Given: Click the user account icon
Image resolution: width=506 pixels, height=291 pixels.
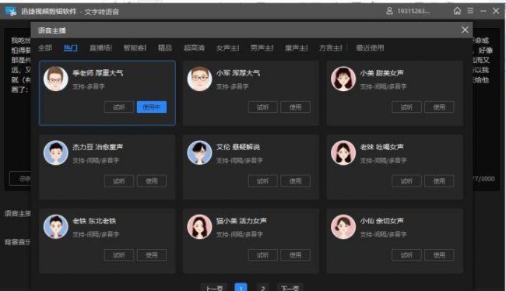Looking at the screenshot, I should [389, 11].
